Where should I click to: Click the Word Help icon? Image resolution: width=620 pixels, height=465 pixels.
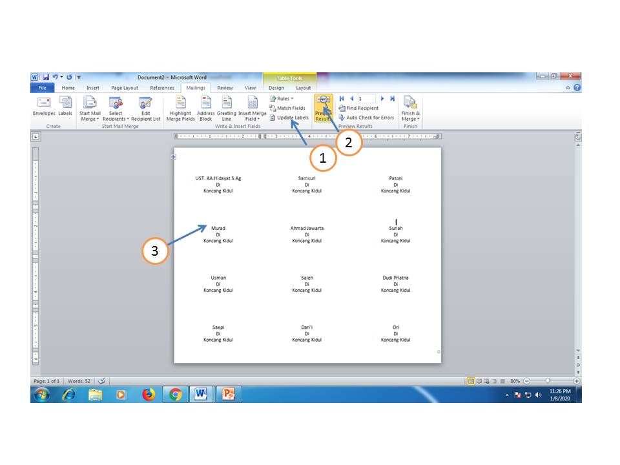click(577, 87)
